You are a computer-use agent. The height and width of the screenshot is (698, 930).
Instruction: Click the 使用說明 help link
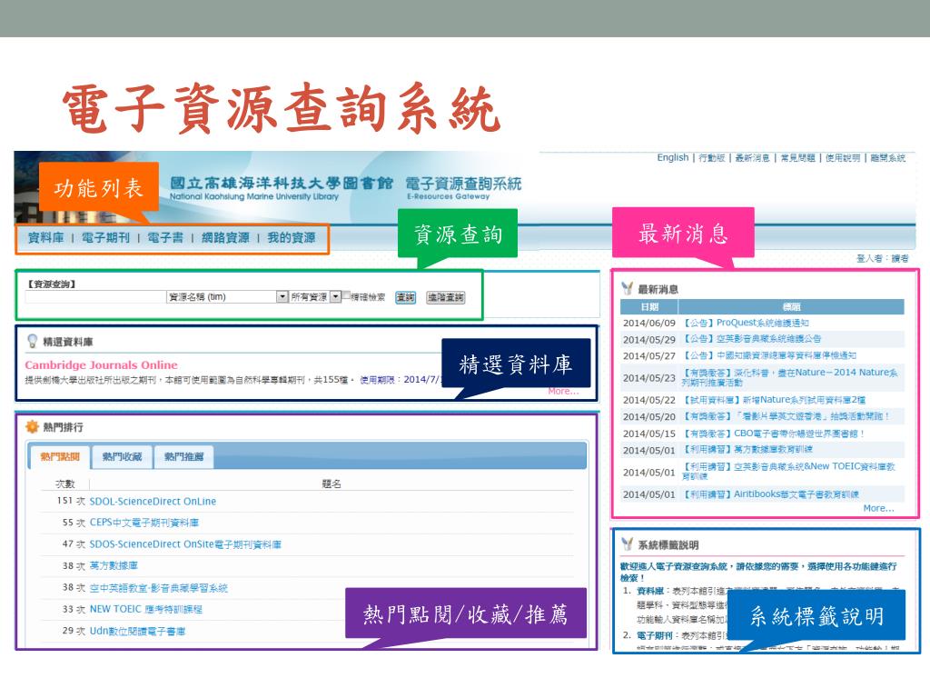click(x=843, y=158)
